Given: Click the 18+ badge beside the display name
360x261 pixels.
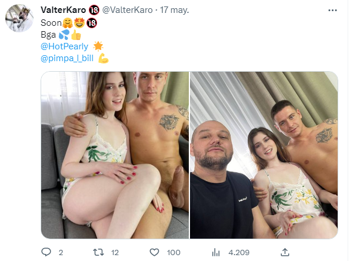Looking at the screenshot, I should point(94,10).
